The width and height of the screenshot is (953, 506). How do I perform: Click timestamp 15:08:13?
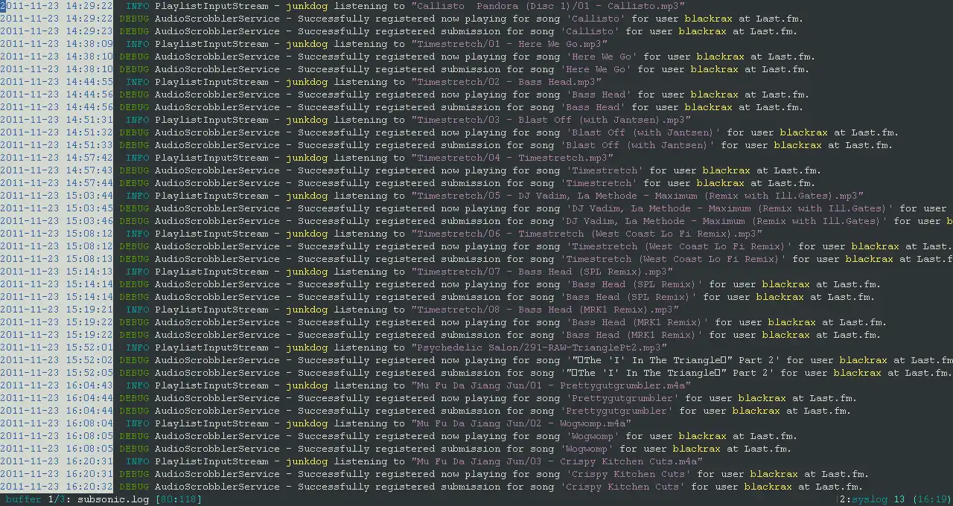tap(89, 259)
